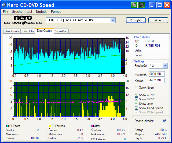Click PI Errors Maksimum value 19
Viewport: 172px width, 143px height.
click(x=39, y=134)
